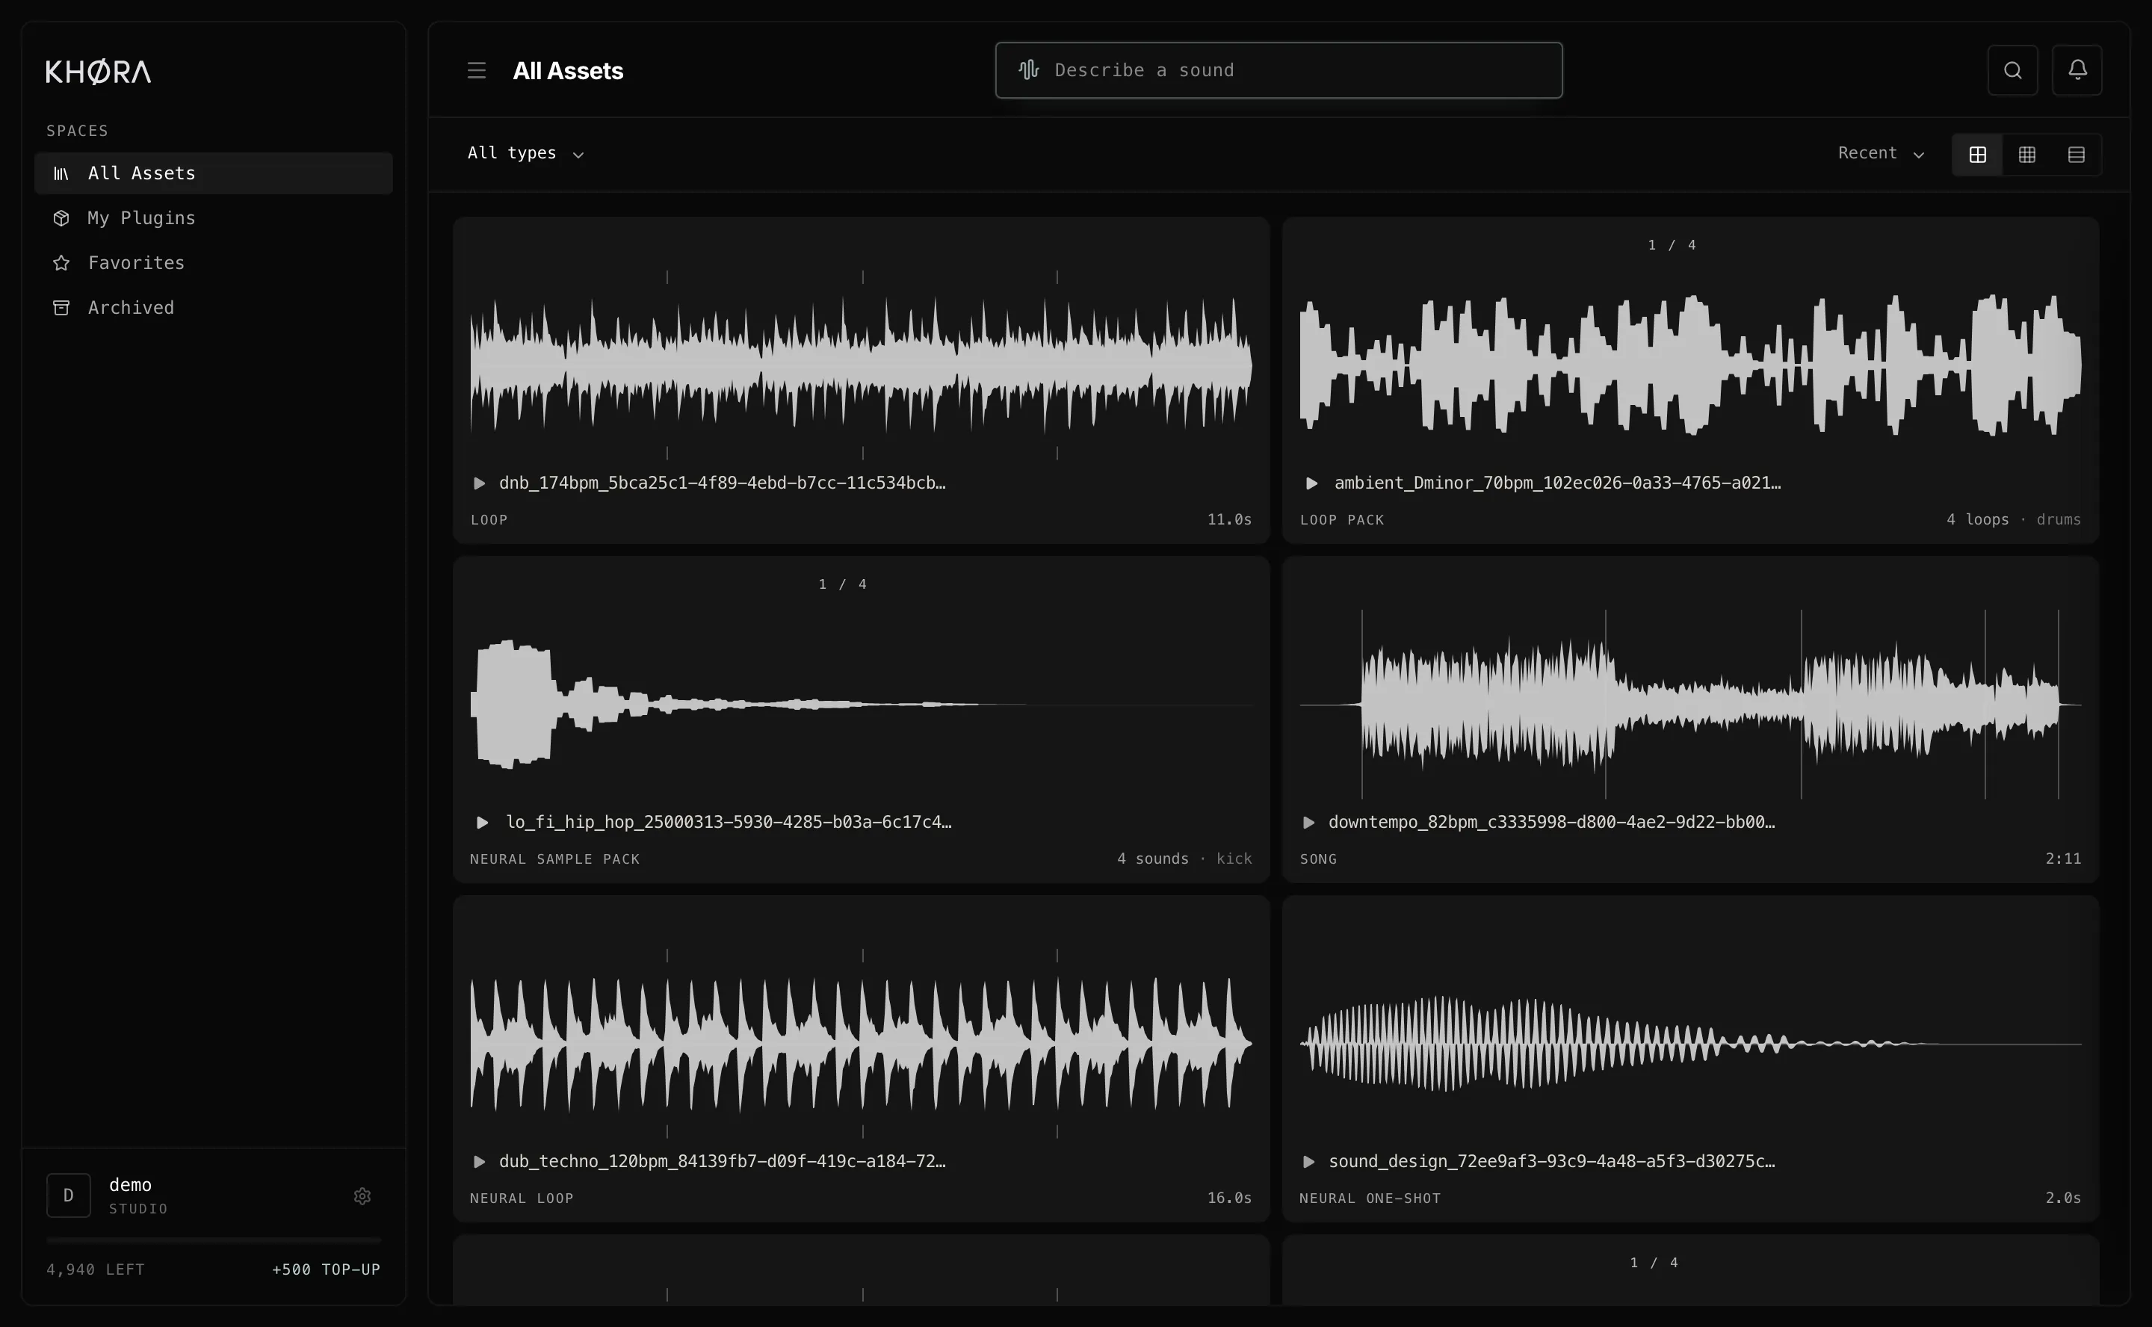Click the waveform icon in search field
The image size is (2152, 1327).
(1029, 69)
